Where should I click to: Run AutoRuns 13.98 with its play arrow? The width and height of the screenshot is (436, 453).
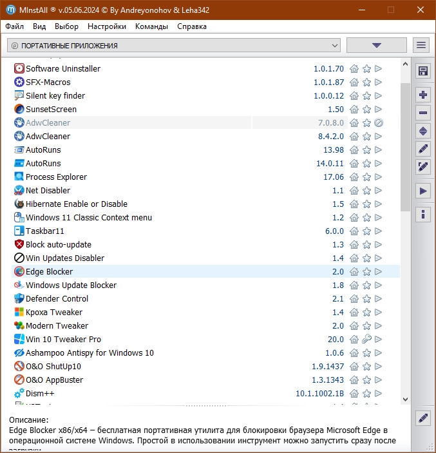[x=378, y=149]
